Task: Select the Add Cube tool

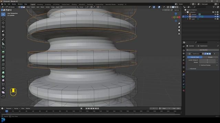Action: click(x=3, y=48)
